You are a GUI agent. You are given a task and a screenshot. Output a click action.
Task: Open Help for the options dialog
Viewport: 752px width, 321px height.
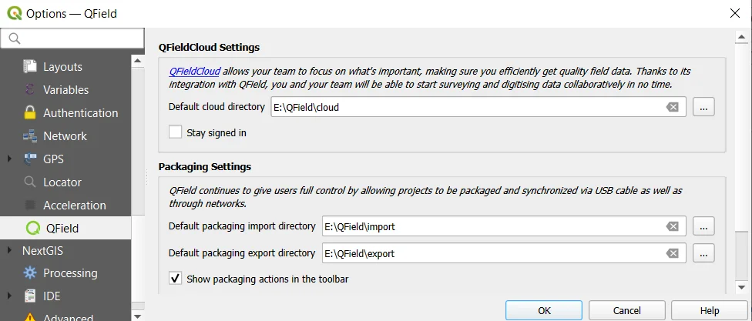point(710,310)
